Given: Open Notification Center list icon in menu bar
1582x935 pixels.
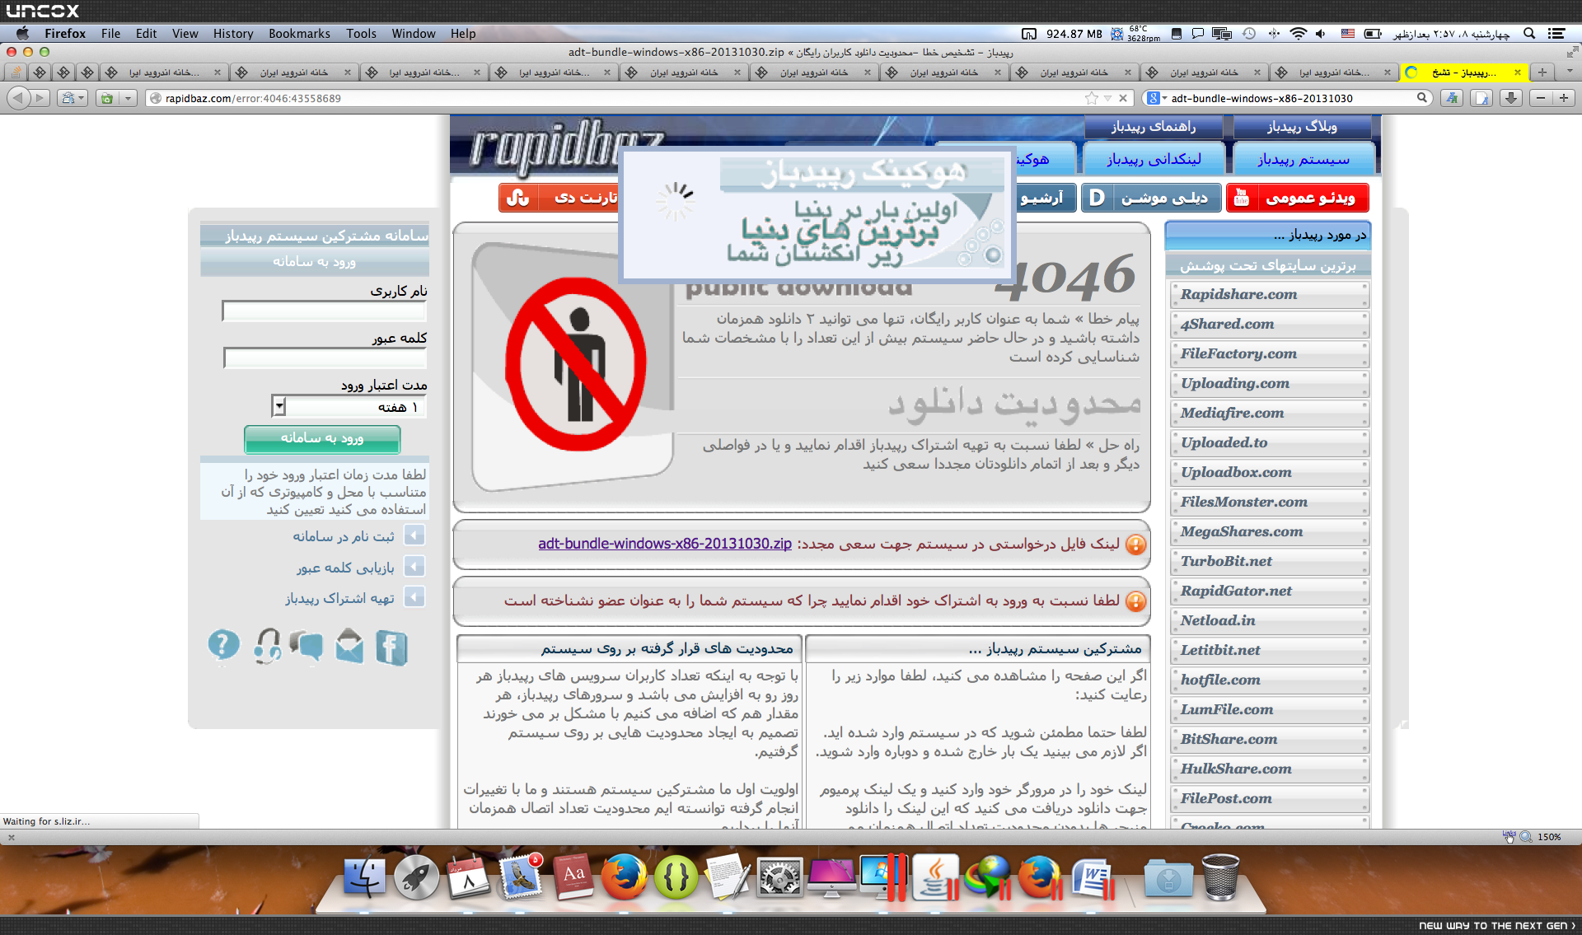Looking at the screenshot, I should [x=1556, y=34].
